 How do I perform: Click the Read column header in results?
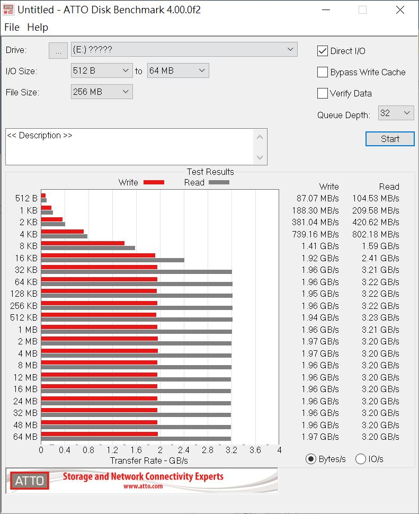tap(389, 187)
